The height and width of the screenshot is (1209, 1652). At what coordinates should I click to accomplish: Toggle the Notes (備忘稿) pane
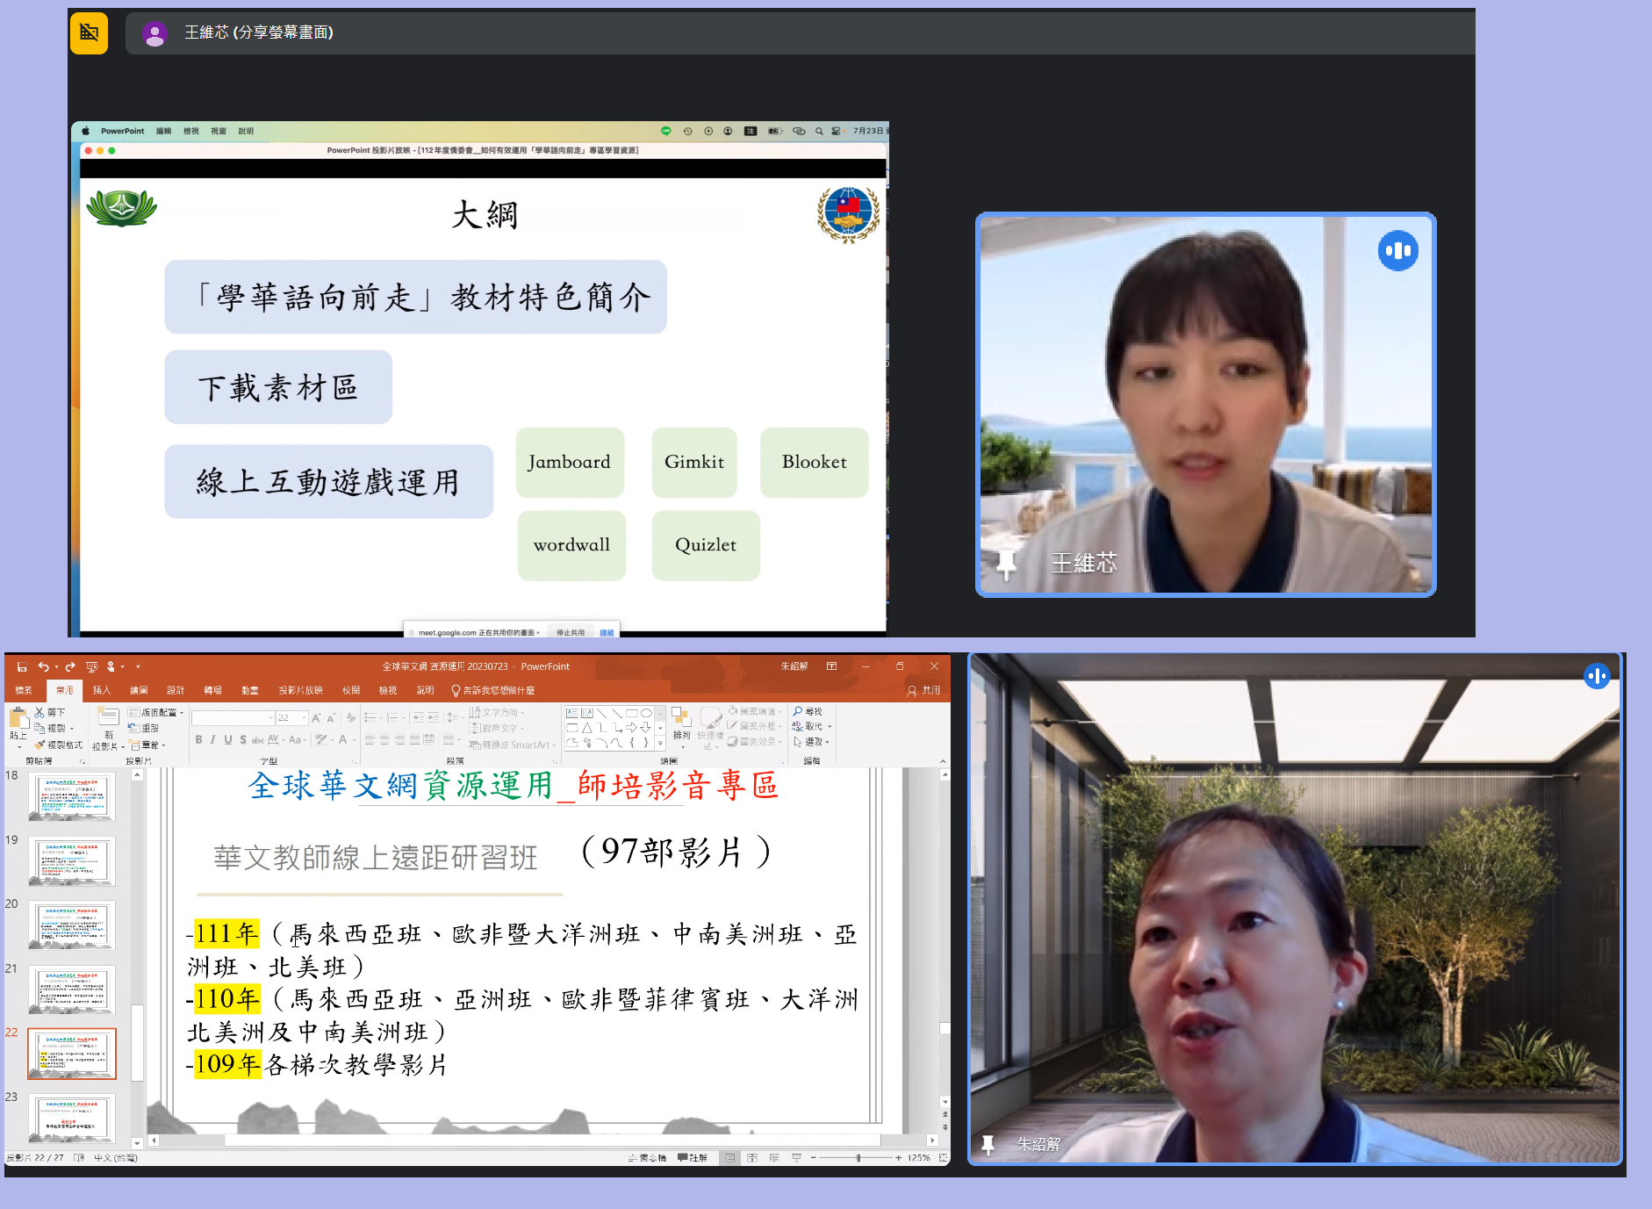pyautogui.click(x=648, y=1158)
